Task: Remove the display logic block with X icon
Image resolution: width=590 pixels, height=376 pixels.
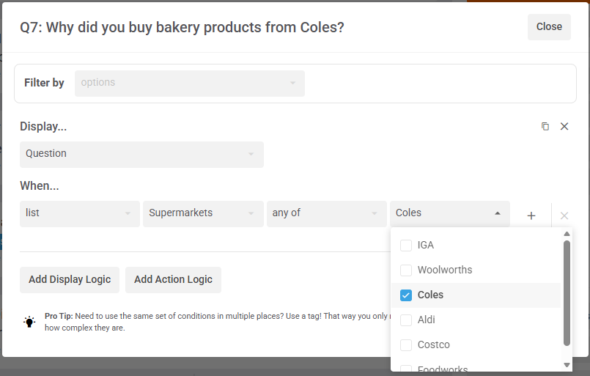Action: pyautogui.click(x=564, y=126)
